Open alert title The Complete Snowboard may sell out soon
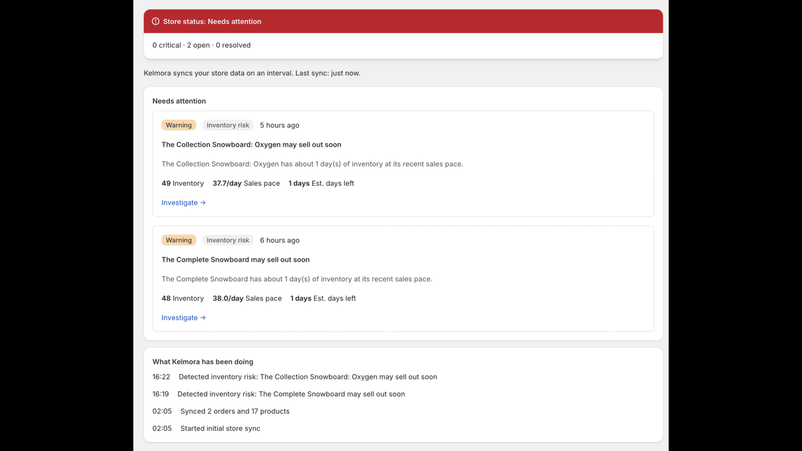 point(236,260)
